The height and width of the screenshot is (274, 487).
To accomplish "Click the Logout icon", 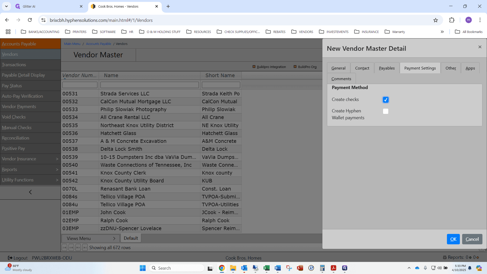I will pos(10,258).
